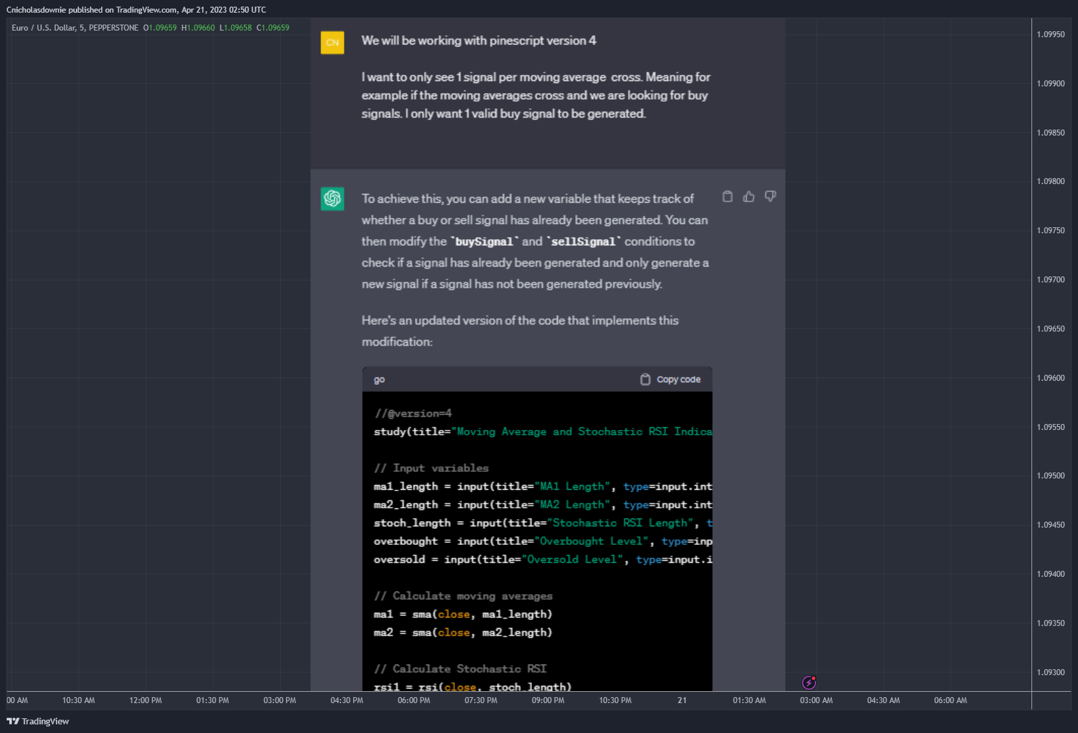Image resolution: width=1078 pixels, height=733 pixels.
Task: Click the 03:00 AM time axis label
Action: point(816,700)
